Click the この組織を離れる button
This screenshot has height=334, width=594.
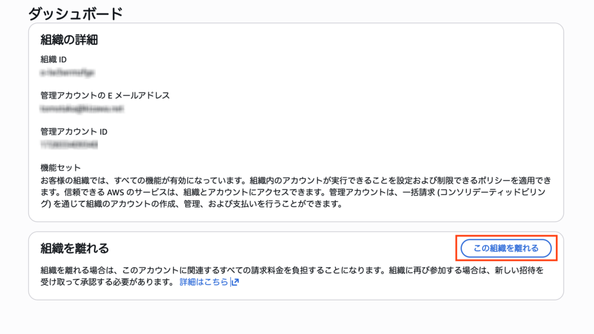(506, 249)
